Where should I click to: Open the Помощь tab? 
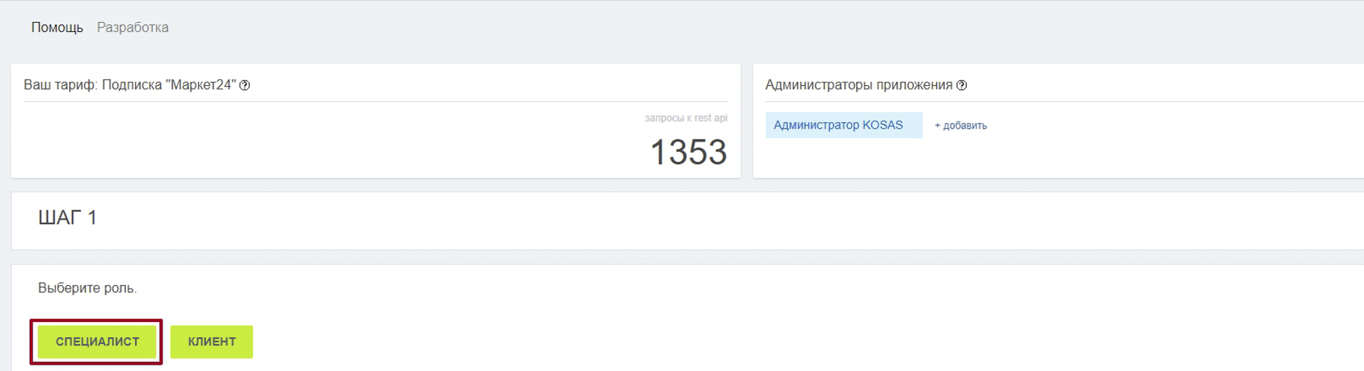[57, 27]
